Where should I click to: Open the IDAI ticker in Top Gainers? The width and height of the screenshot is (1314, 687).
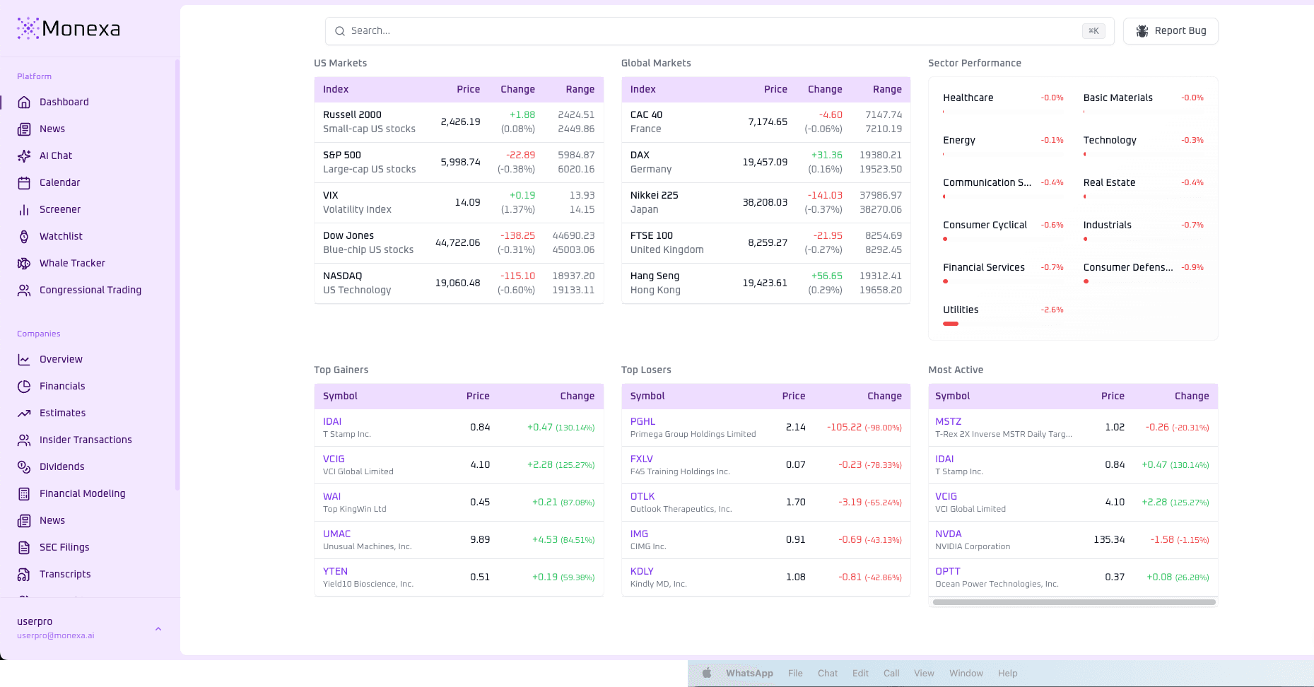(332, 421)
